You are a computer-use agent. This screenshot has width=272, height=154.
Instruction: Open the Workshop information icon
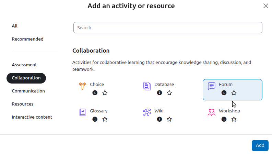tap(224, 119)
